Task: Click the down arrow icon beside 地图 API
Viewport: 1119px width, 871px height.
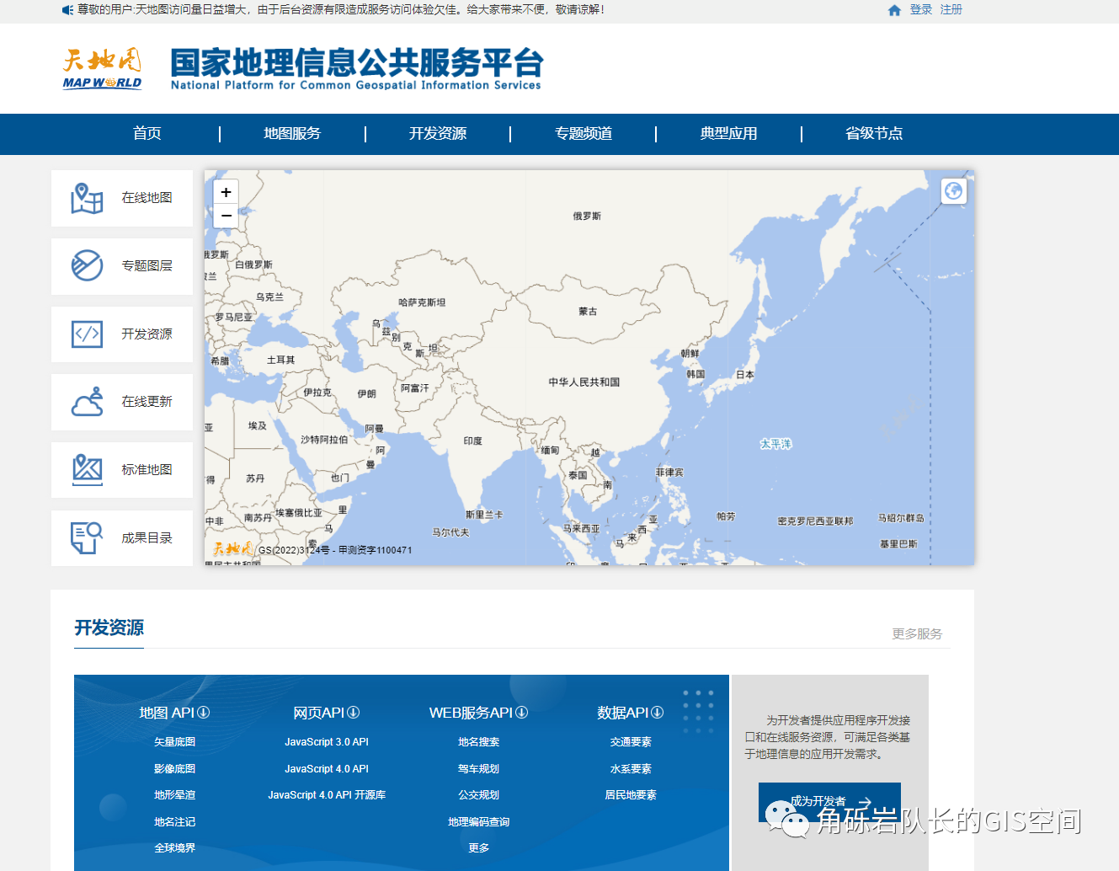Action: tap(204, 713)
